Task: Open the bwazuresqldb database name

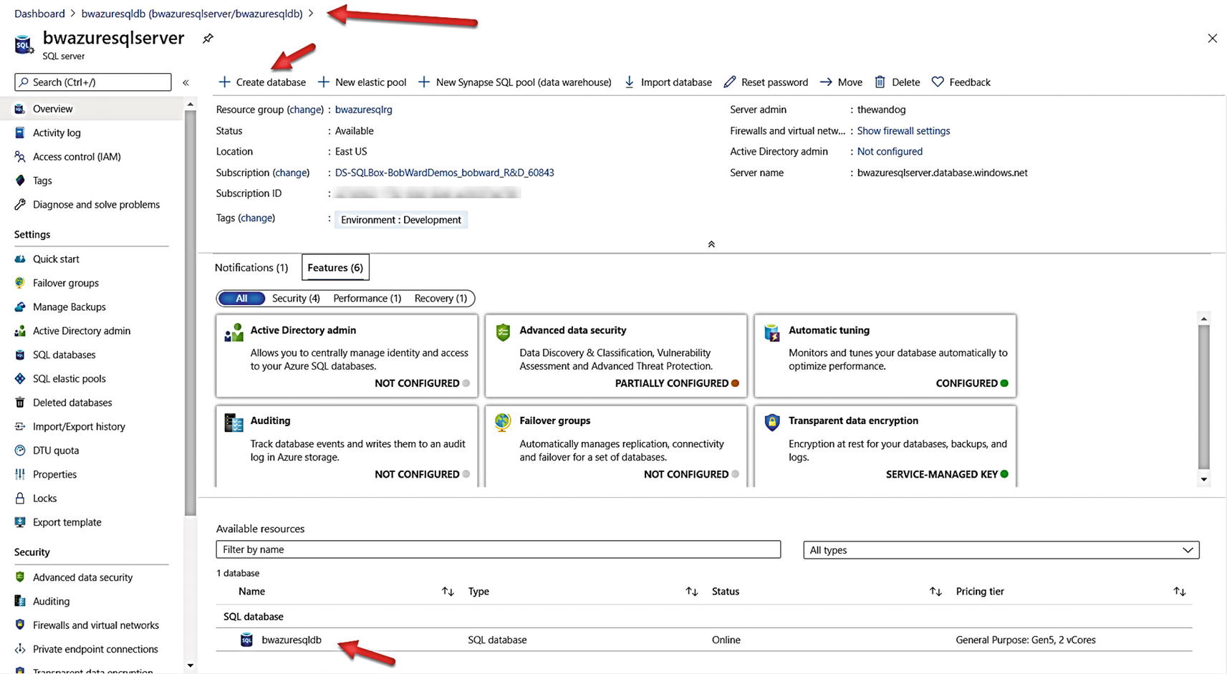Action: click(x=292, y=640)
